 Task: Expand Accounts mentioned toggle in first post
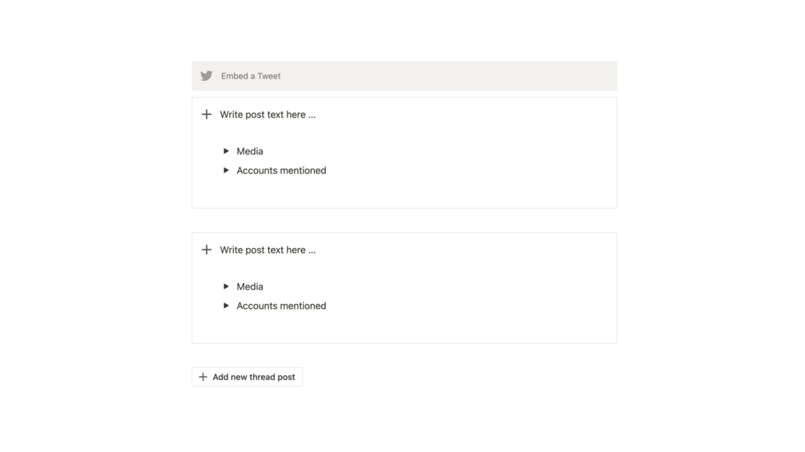pyautogui.click(x=226, y=170)
